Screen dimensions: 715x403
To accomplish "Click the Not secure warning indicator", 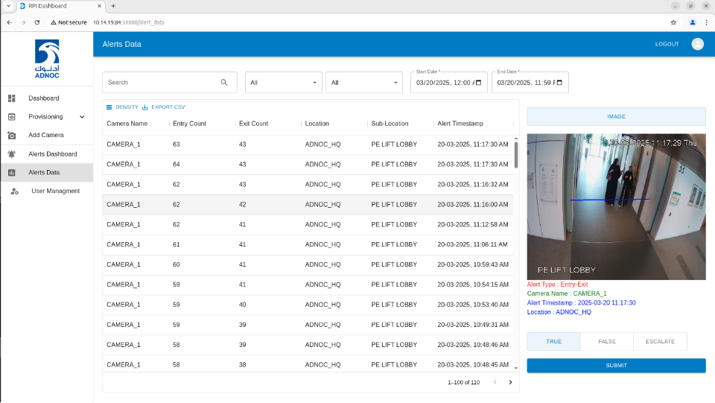I will (69, 22).
